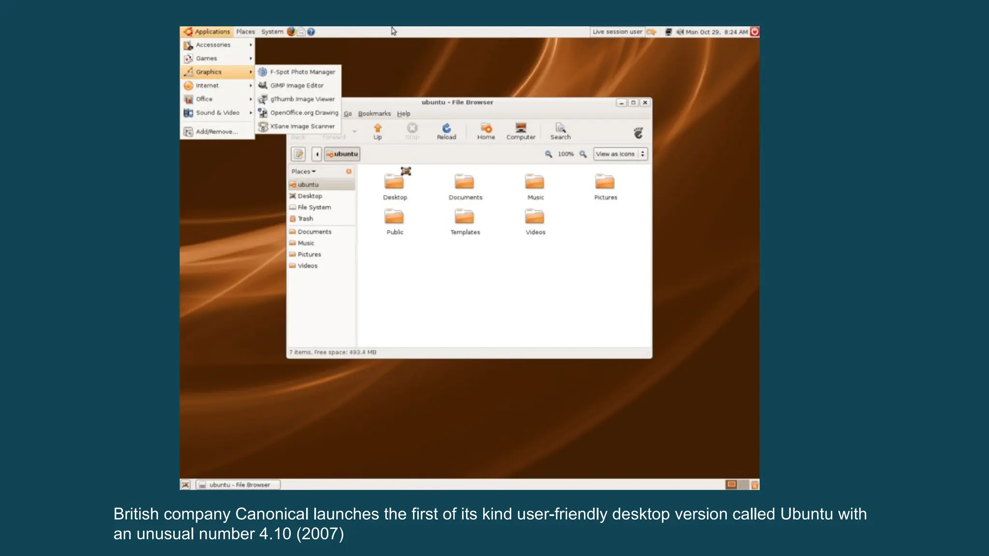The height and width of the screenshot is (556, 989).
Task: Expand the Places side pane selector
Action: 304,171
